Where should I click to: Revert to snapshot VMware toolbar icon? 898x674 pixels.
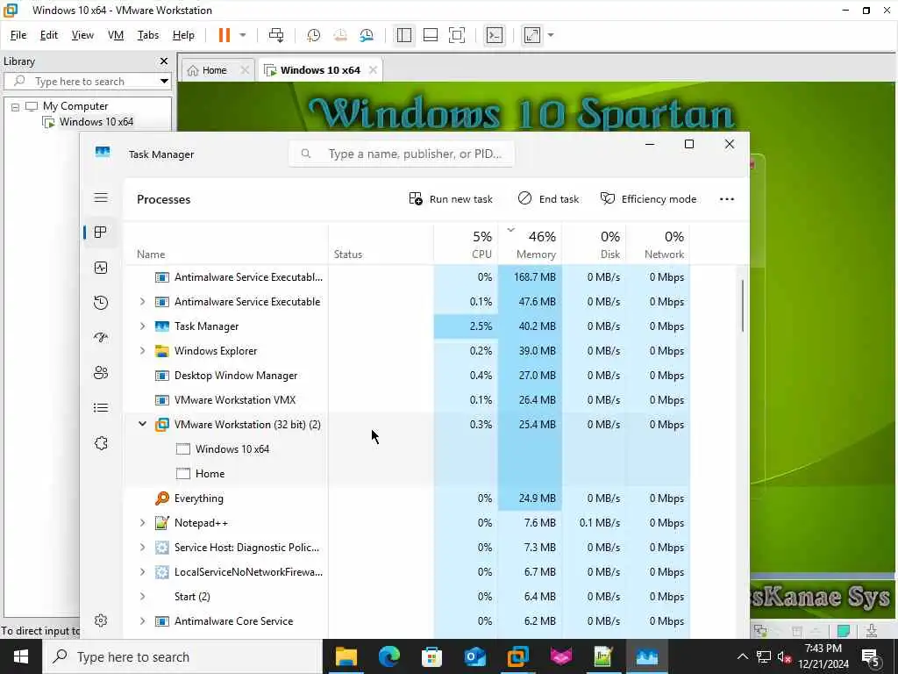(340, 35)
